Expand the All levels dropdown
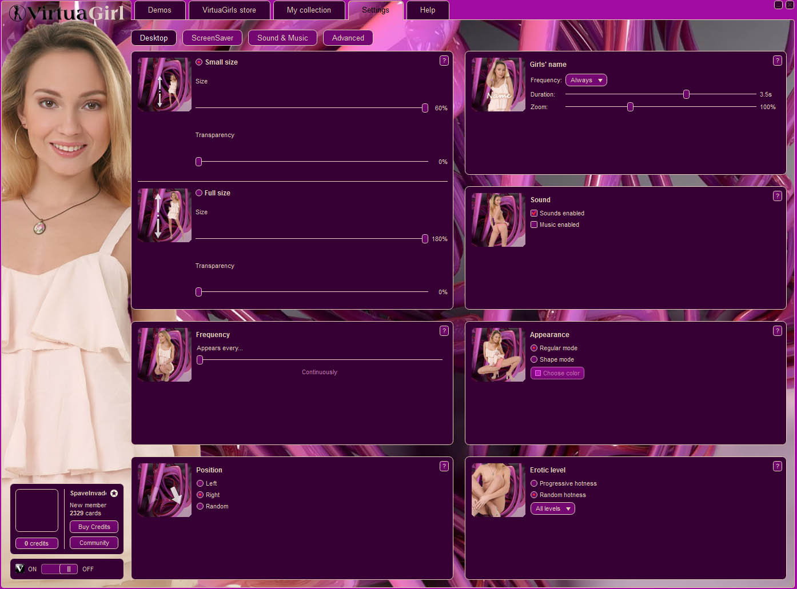 [552, 508]
